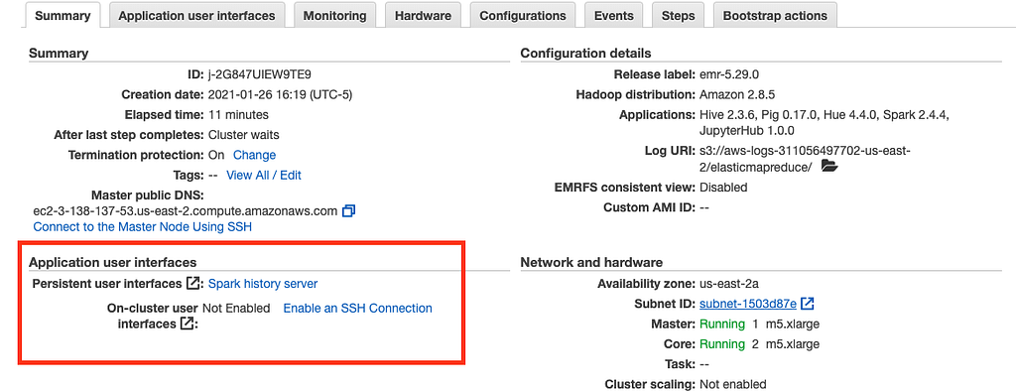The height and width of the screenshot is (391, 1016).
Task: Open subnet-1503d87e link
Action: point(748,304)
